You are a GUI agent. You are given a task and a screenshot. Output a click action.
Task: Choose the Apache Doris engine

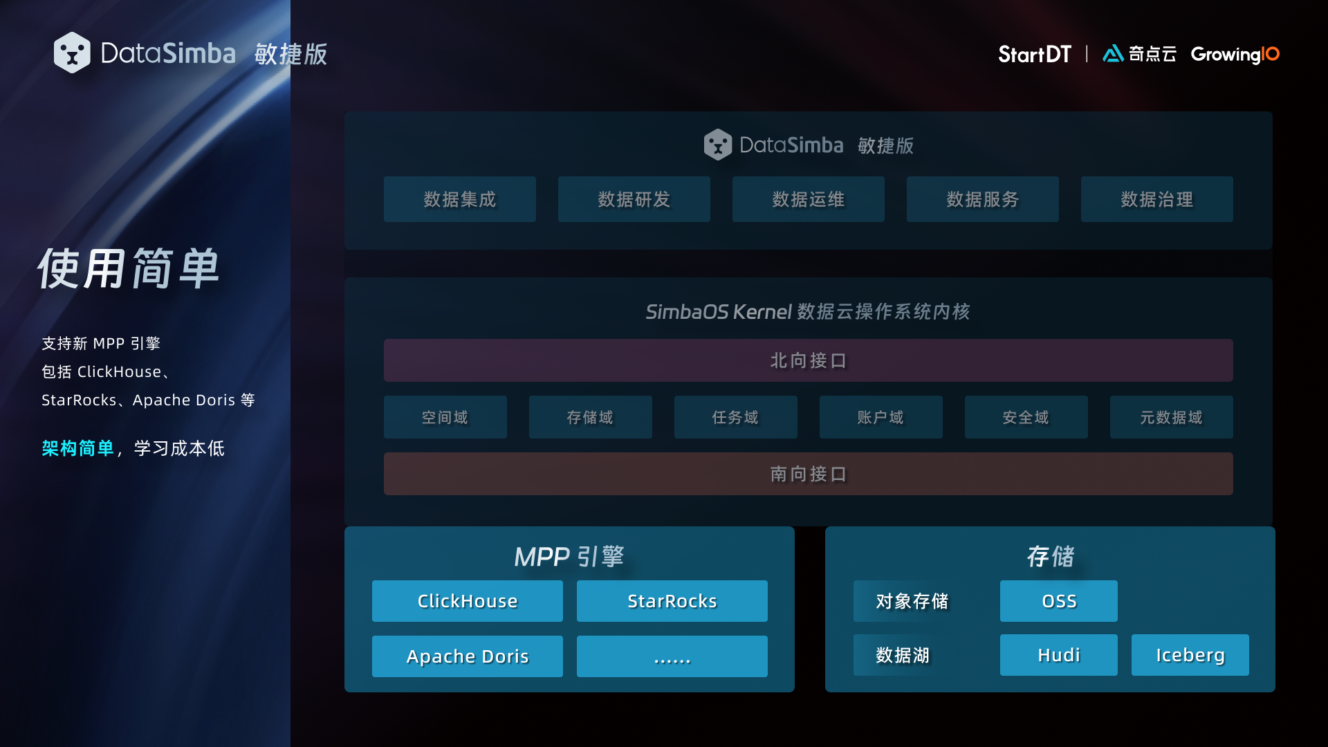coord(467,656)
